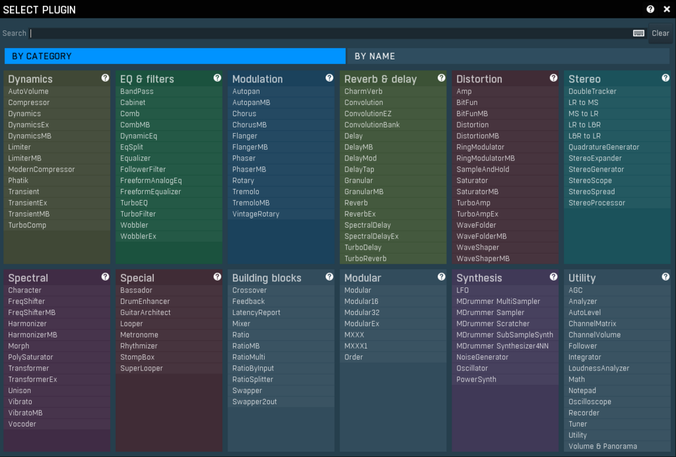Choose the Order plugin
Screen dimensions: 676x457
click(393, 357)
